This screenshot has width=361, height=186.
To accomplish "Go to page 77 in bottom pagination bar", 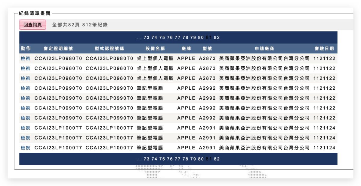I will 177,159.
